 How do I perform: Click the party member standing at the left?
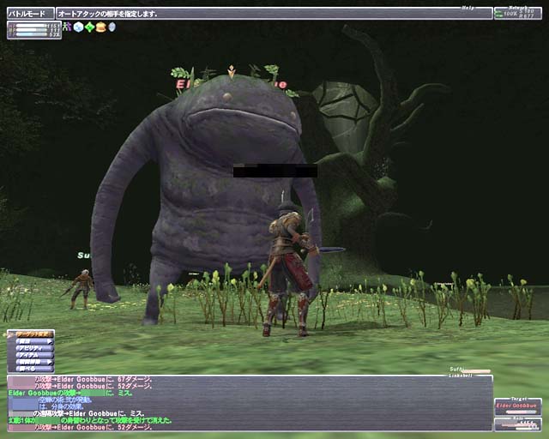[x=81, y=289]
